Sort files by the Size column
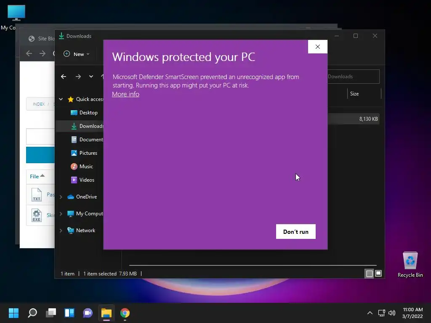This screenshot has width=431, height=323. (x=354, y=94)
